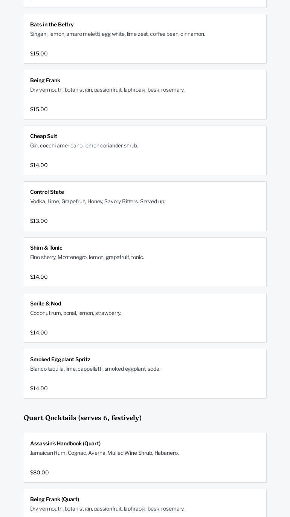The image size is (290, 517).
Task: Click the Quart Qocktails section heading
Action: click(82, 418)
